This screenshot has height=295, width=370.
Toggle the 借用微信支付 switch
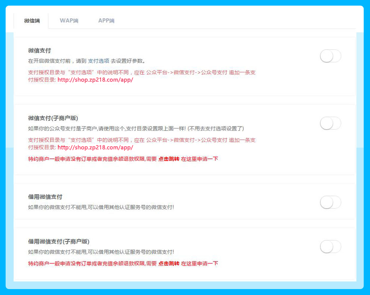pos(330,202)
